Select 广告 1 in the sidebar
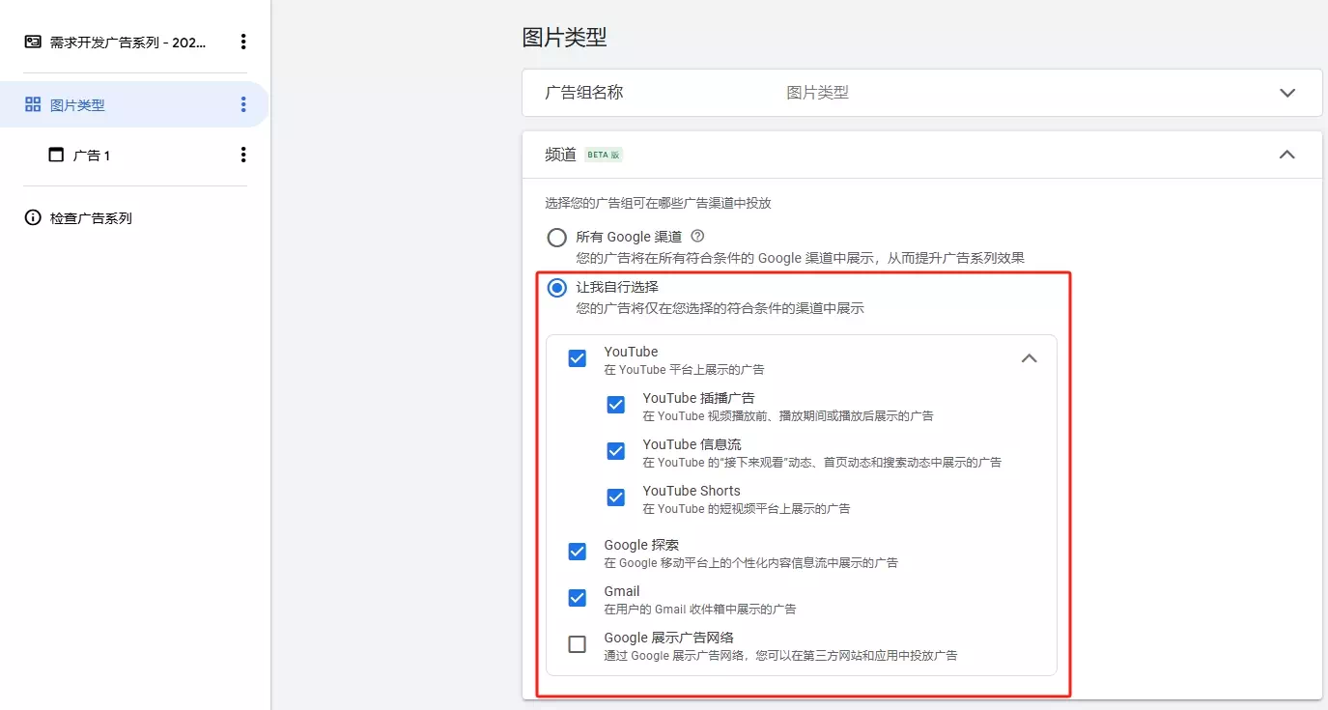 pyautogui.click(x=92, y=156)
